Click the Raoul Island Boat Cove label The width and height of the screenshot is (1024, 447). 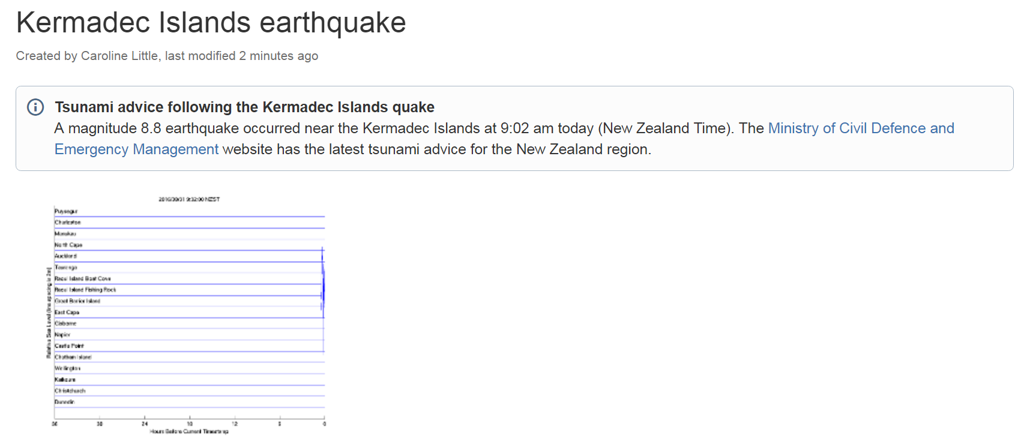[83, 278]
